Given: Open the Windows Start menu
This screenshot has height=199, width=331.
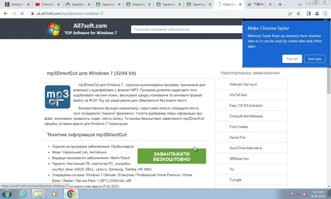Looking at the screenshot, I should (x=6, y=194).
